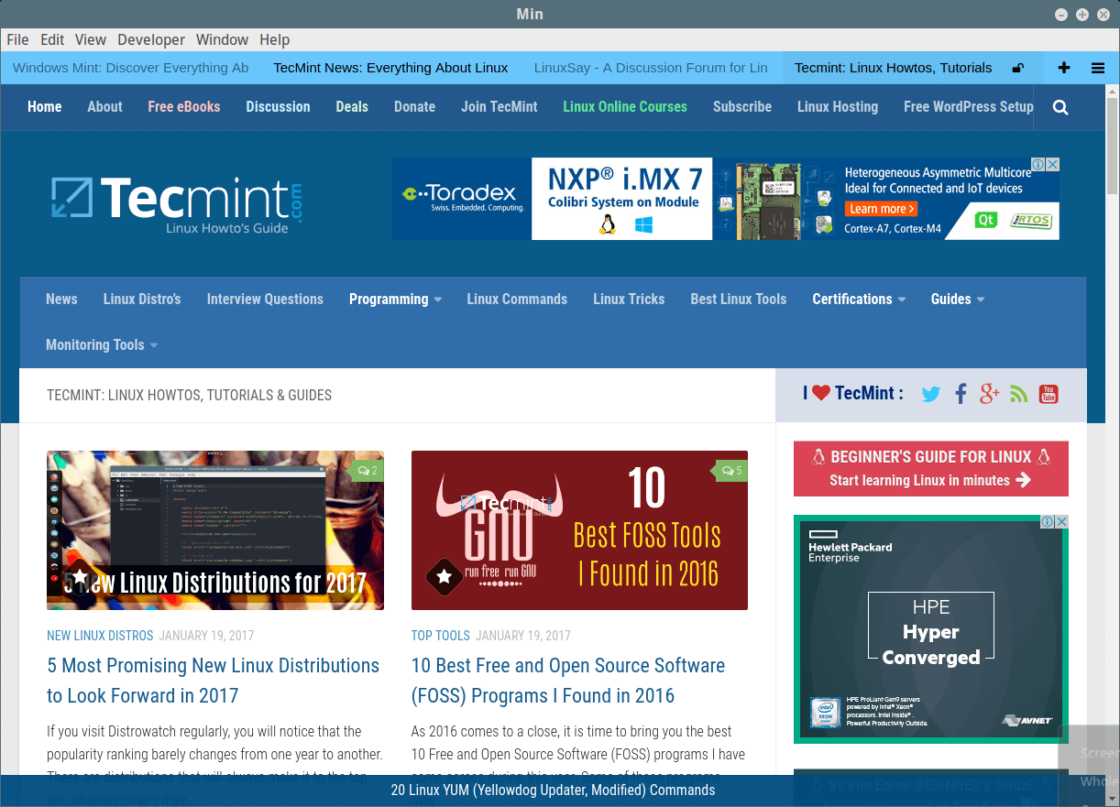Open Donate link
Viewport: 1120px width, 807px height.
pos(414,107)
